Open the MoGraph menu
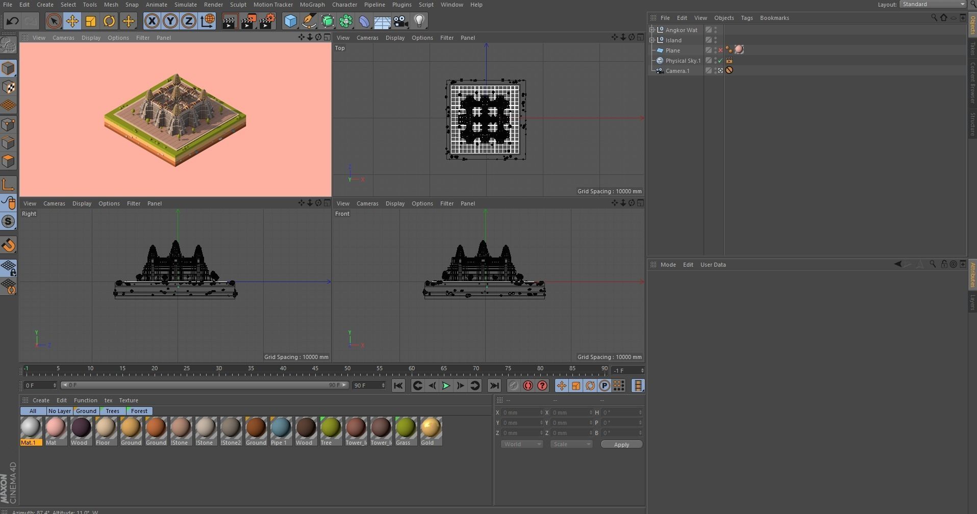977x514 pixels. (312, 5)
